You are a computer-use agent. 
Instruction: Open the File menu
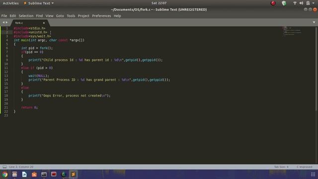click(x=4, y=16)
